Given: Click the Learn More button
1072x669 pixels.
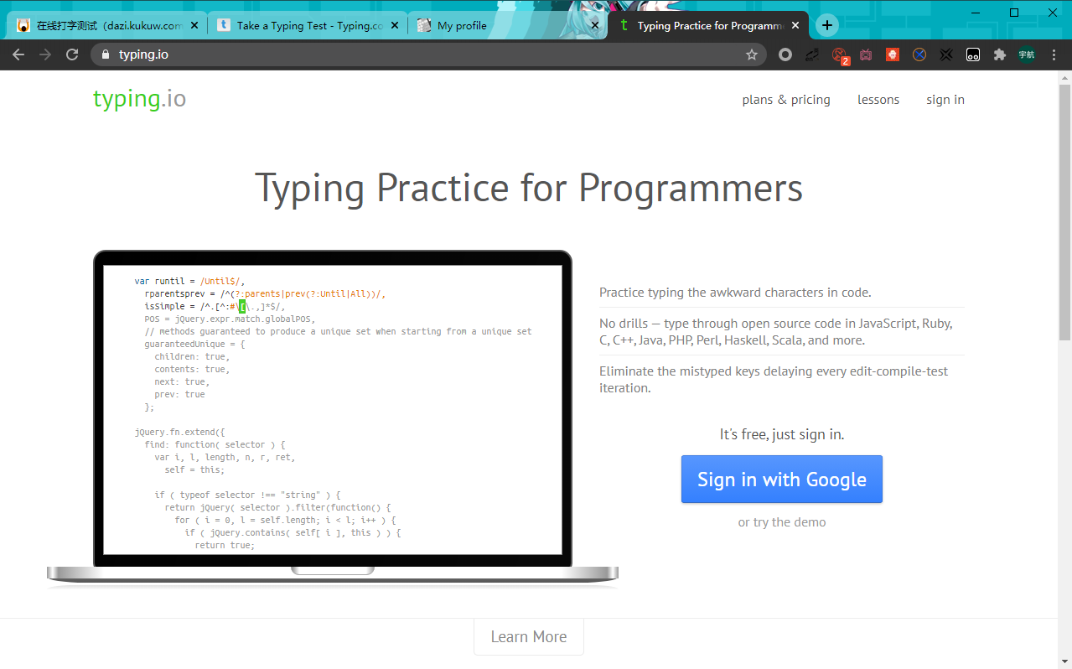Looking at the screenshot, I should 529,636.
